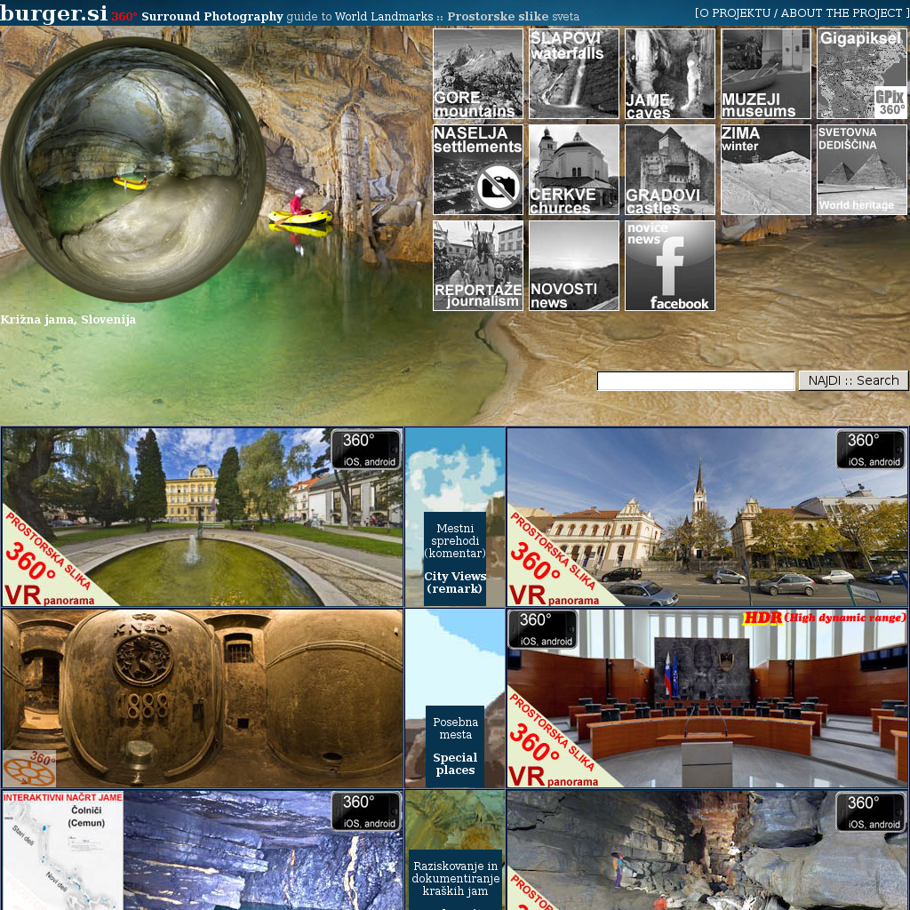Open the MUZEJI museums category tile
910x910 pixels.
[766, 74]
